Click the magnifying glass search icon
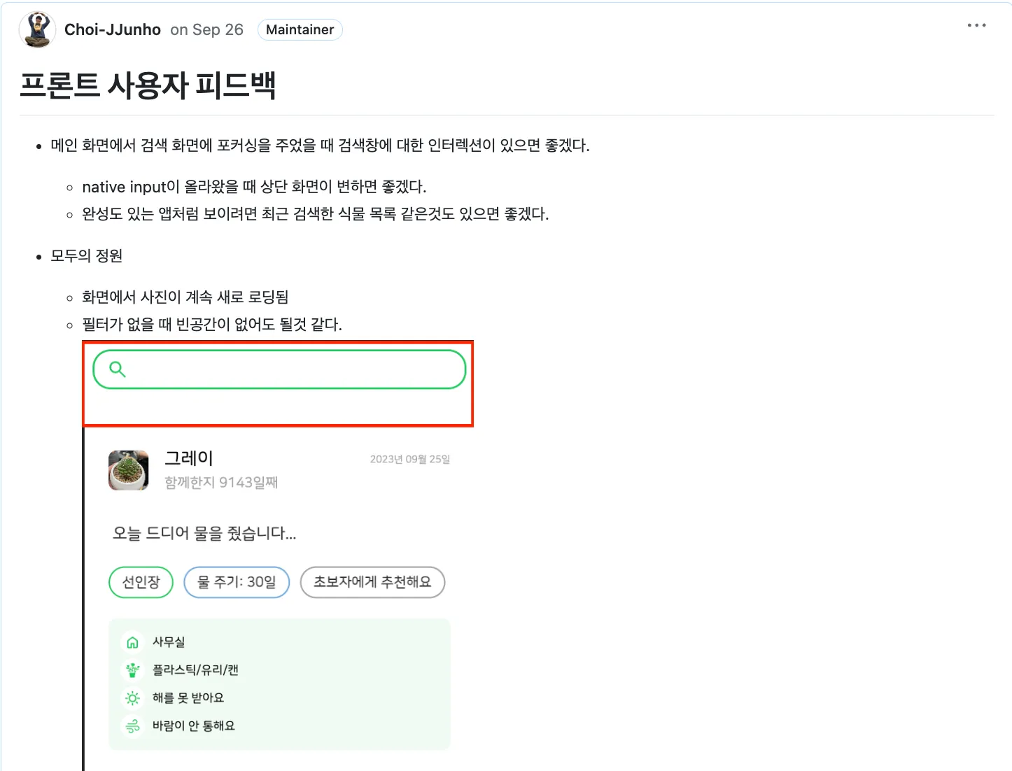This screenshot has width=1012, height=771. pyautogui.click(x=118, y=369)
